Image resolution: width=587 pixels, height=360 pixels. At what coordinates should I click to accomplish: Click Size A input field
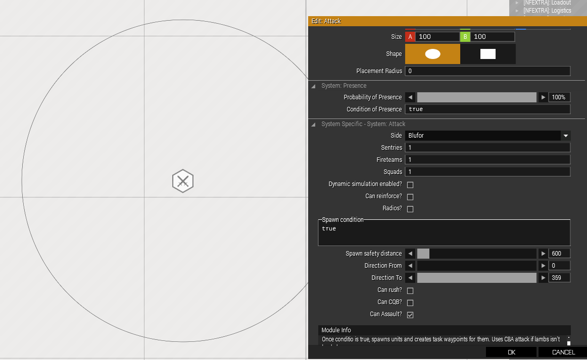[x=437, y=37]
